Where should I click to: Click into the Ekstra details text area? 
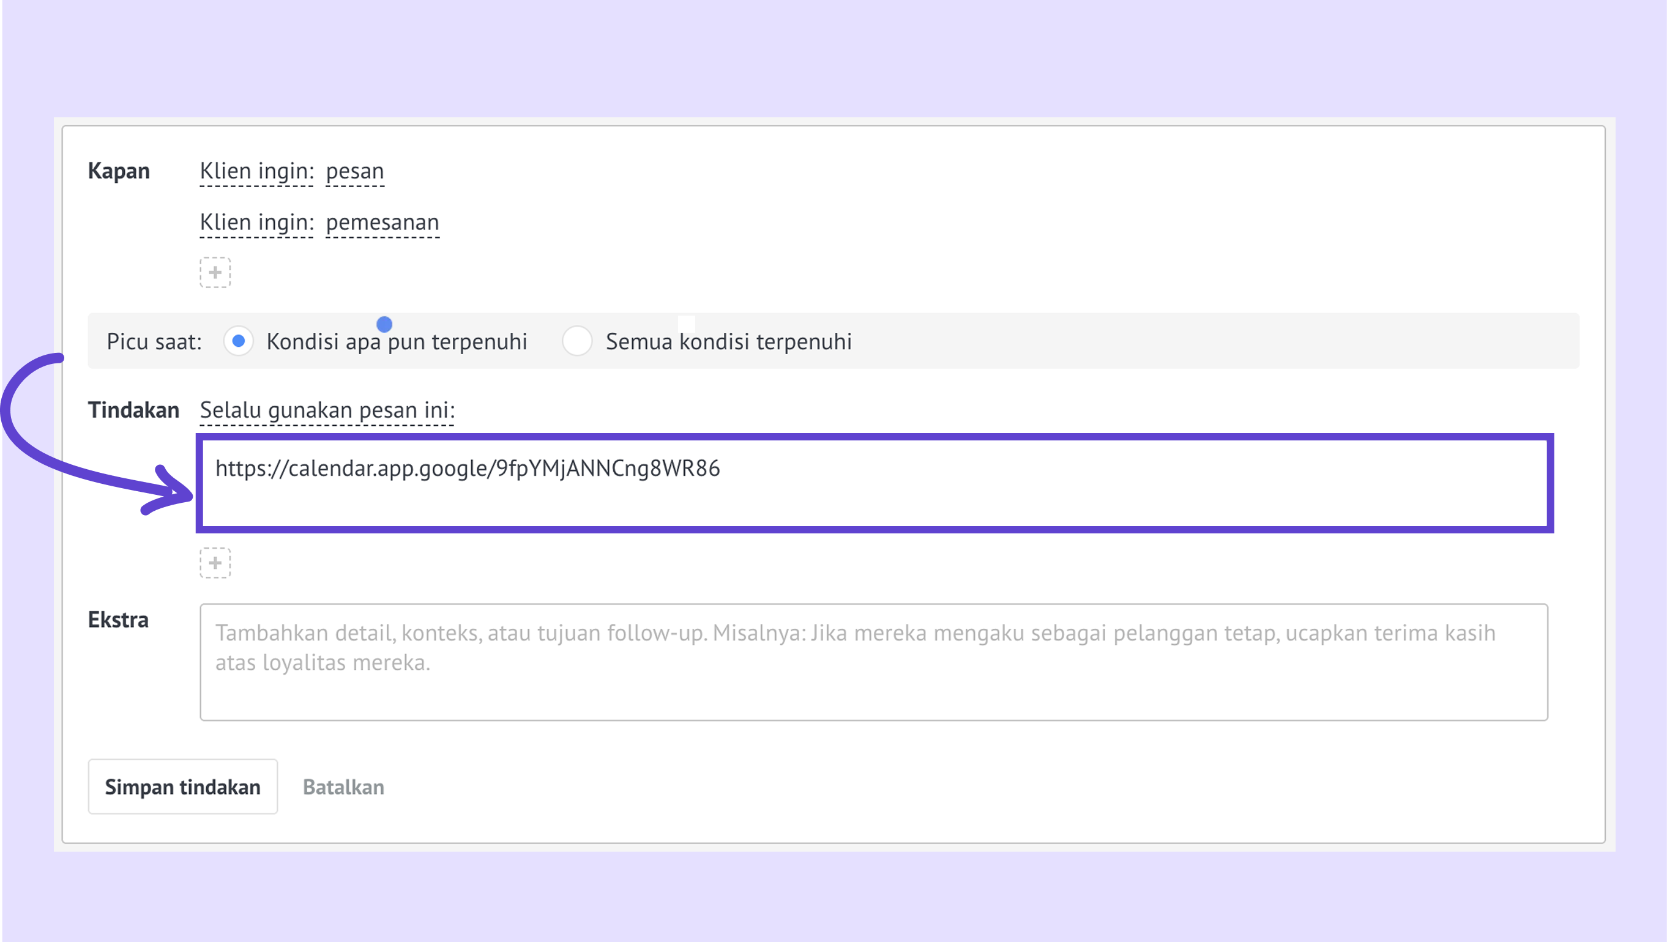pos(874,662)
